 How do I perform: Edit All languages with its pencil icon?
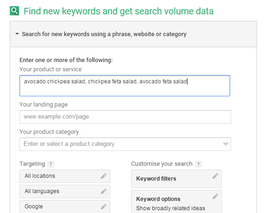104,191
